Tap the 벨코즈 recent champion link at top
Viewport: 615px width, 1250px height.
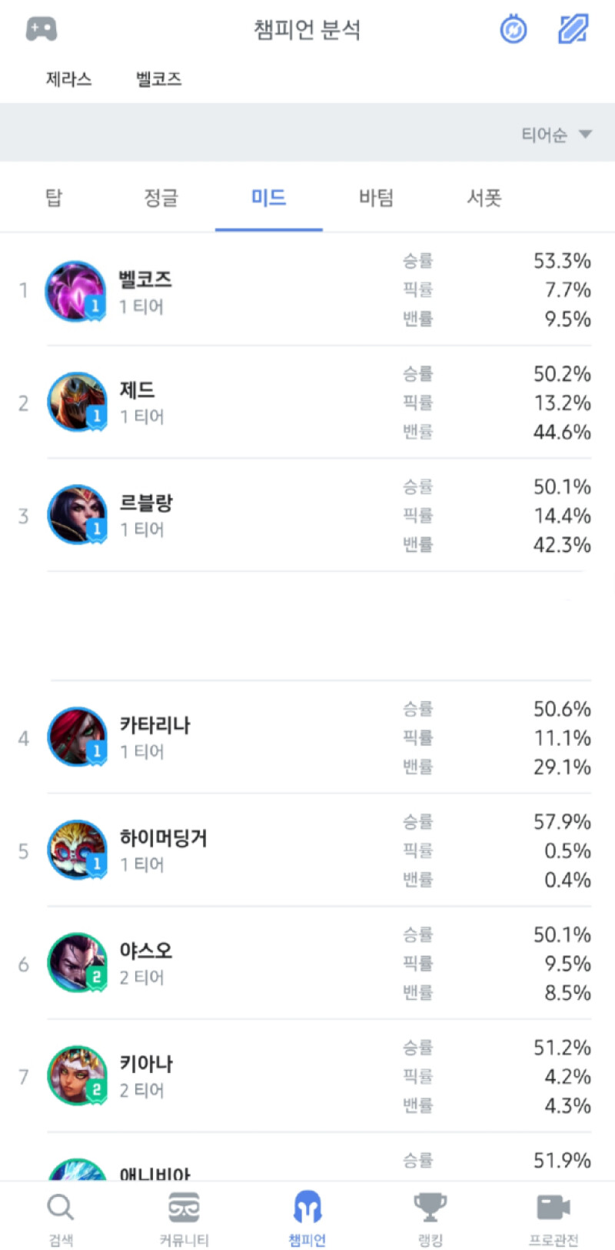pyautogui.click(x=159, y=79)
